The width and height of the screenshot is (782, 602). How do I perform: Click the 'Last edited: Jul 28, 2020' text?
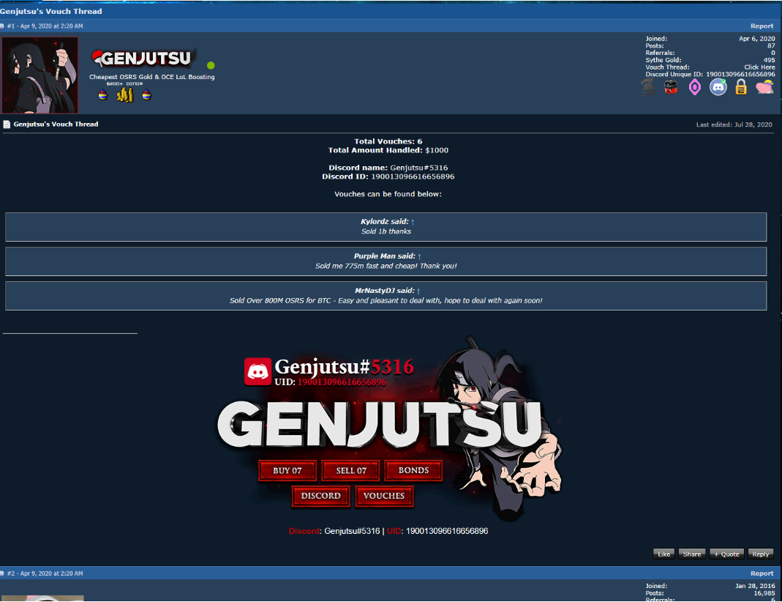point(734,125)
